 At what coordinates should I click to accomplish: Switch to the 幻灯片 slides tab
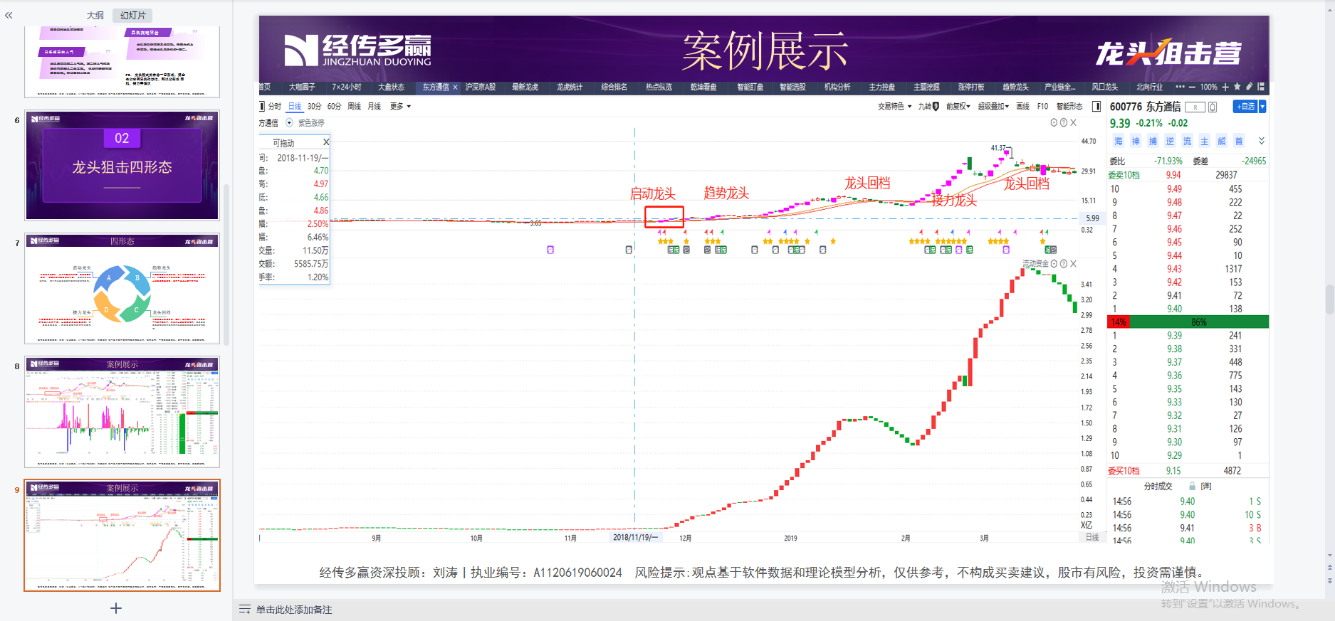[x=132, y=15]
